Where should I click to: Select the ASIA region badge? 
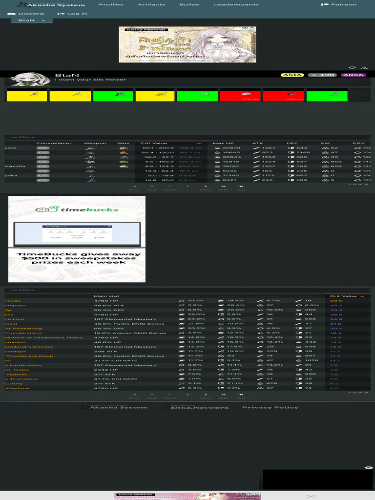pos(292,75)
